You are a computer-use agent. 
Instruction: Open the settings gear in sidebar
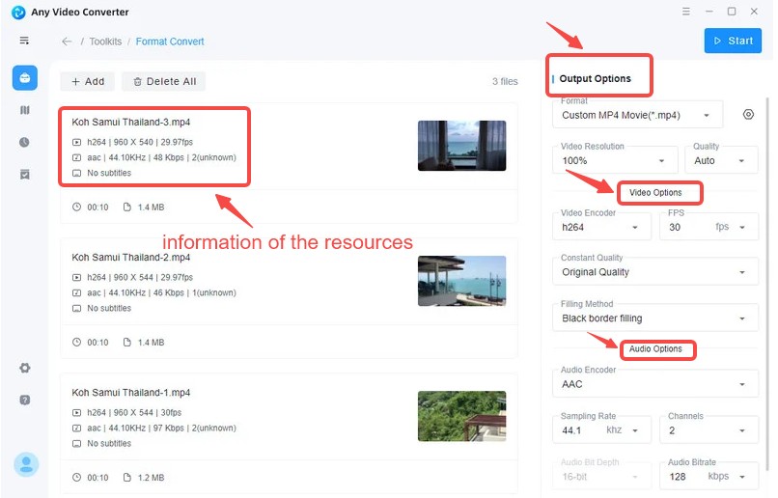tap(25, 368)
